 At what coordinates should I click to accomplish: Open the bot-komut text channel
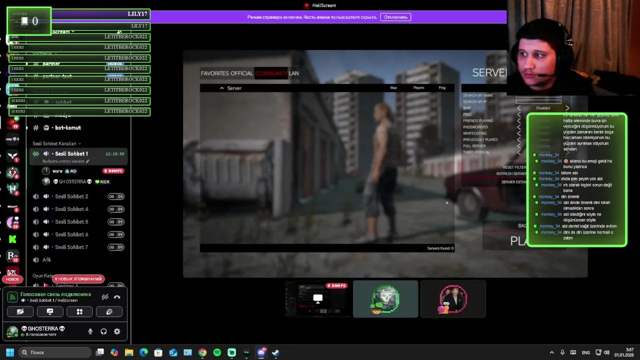(x=78, y=128)
